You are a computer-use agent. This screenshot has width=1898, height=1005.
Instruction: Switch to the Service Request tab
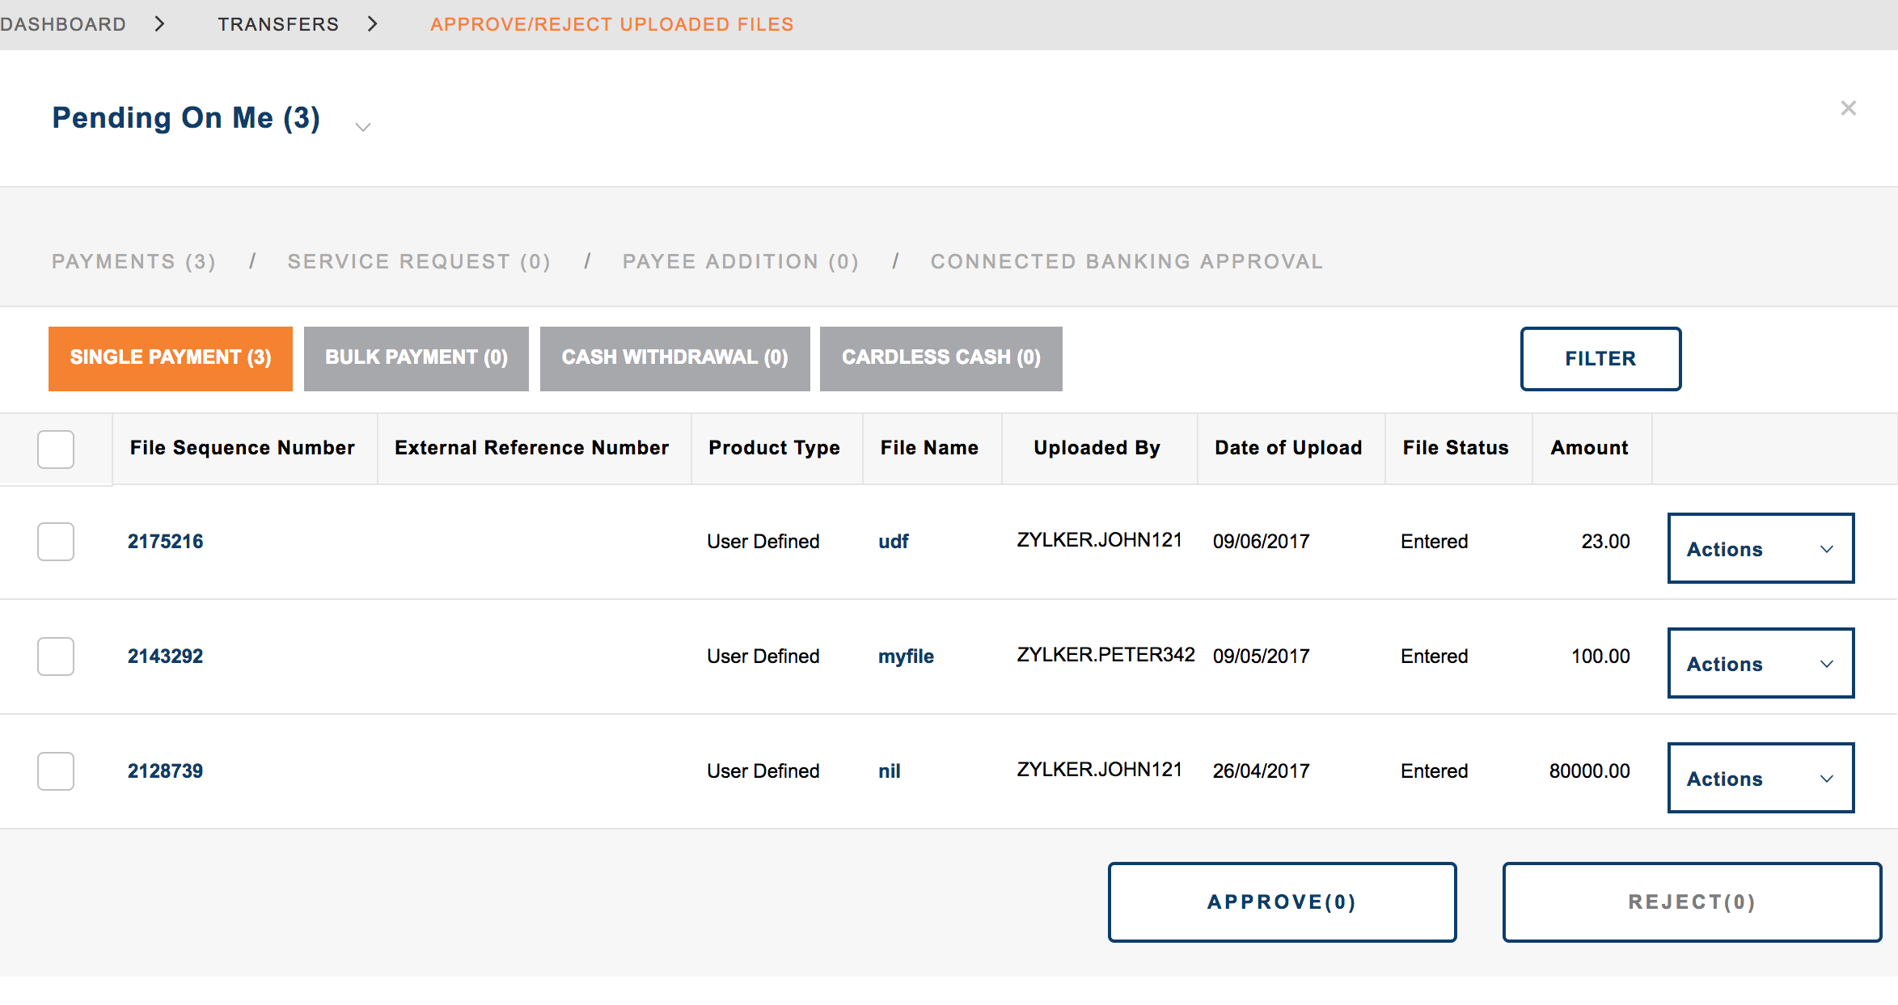point(418,260)
